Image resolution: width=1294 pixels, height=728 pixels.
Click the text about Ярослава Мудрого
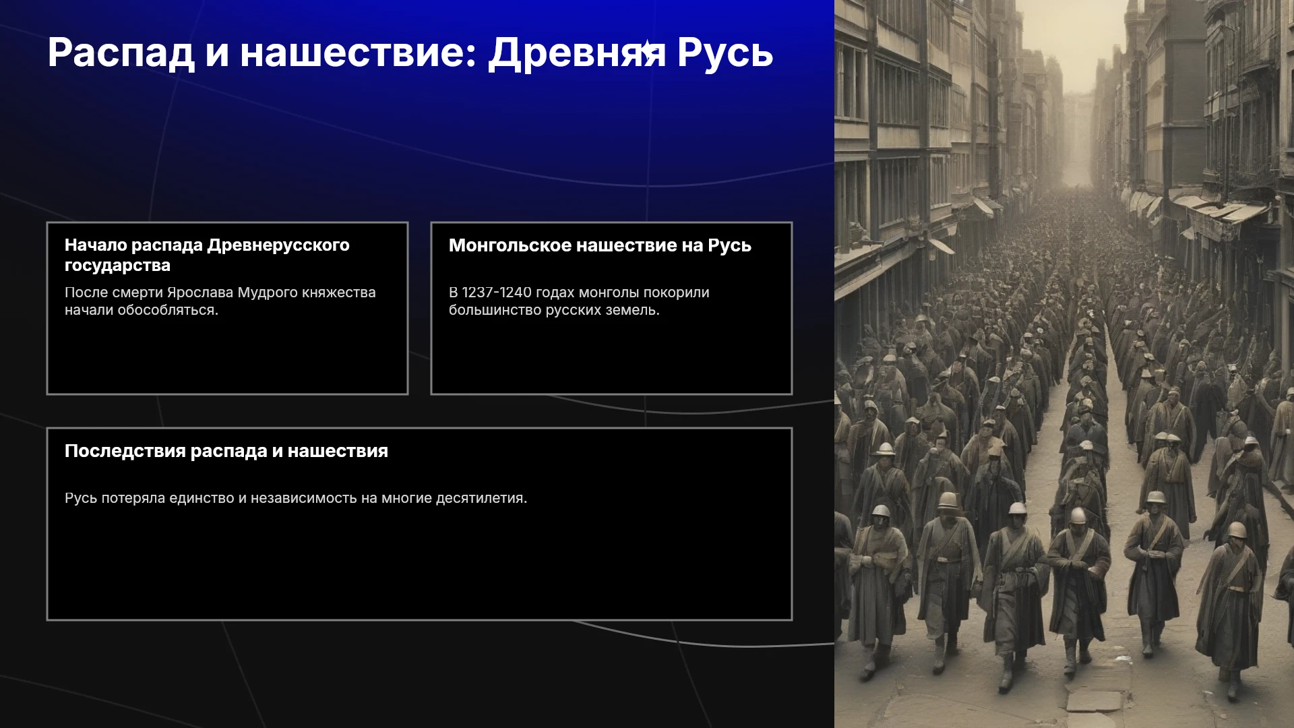click(x=220, y=301)
